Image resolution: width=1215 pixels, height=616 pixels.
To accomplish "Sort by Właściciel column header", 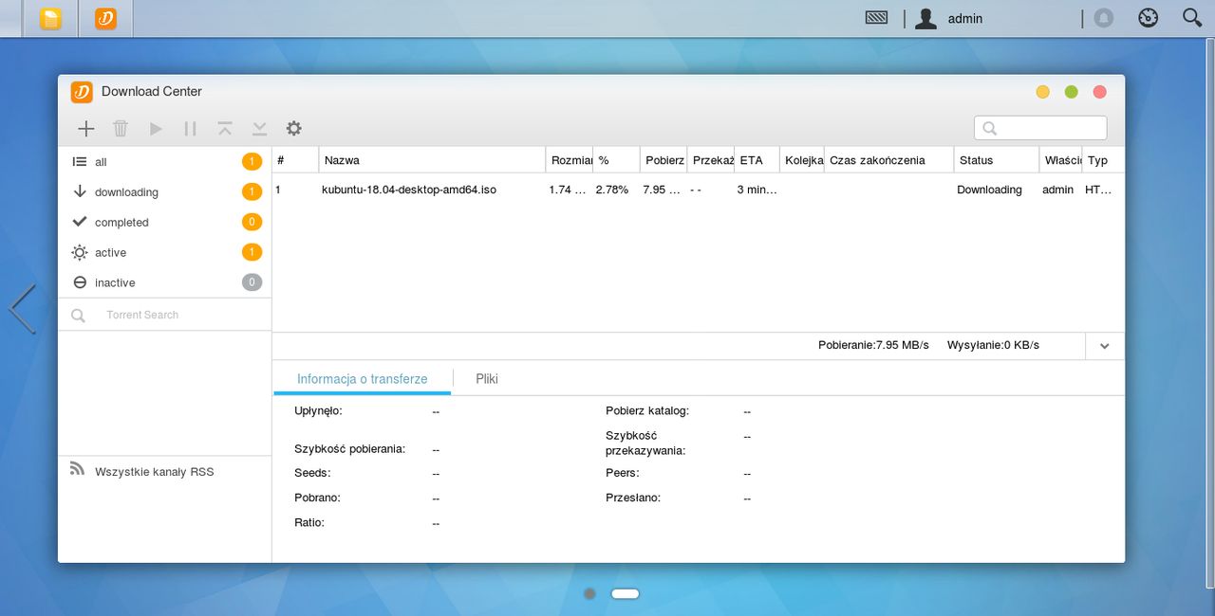I will click(x=1061, y=160).
